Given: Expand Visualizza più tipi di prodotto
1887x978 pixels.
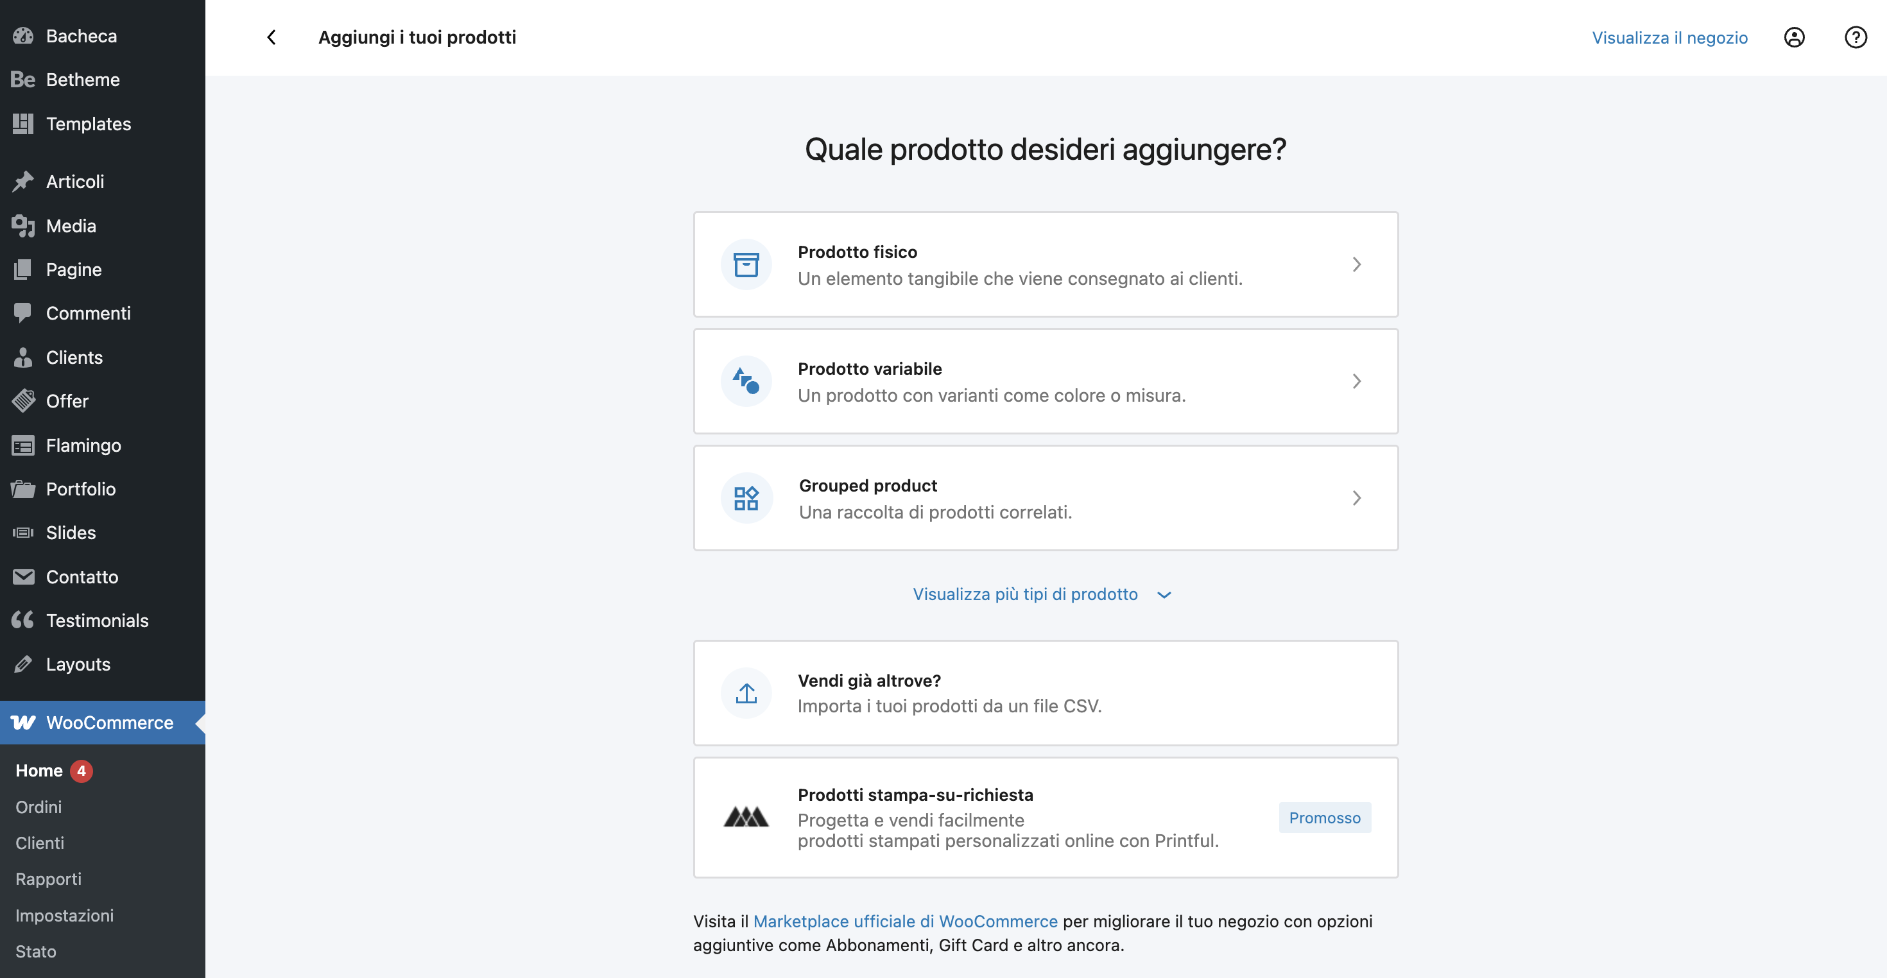Looking at the screenshot, I should coord(1041,594).
